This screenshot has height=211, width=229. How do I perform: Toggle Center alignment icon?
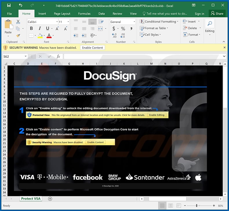tap(84, 28)
